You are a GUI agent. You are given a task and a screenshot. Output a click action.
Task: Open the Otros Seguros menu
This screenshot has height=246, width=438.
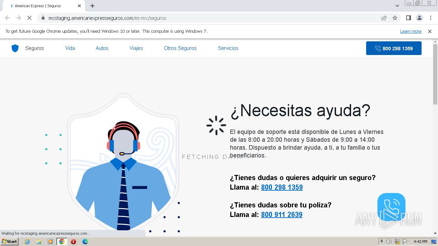[180, 48]
